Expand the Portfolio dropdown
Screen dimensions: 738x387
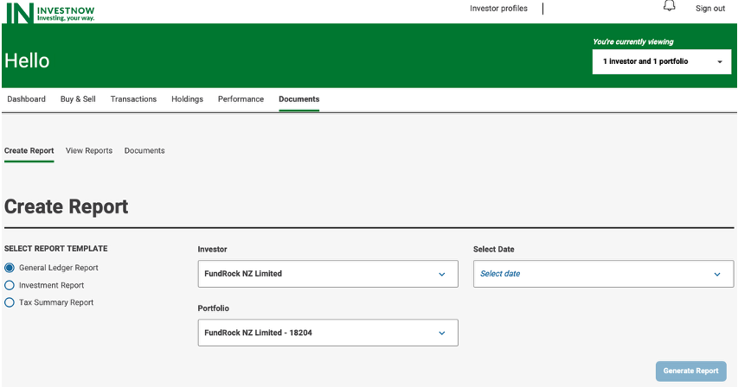click(328, 333)
